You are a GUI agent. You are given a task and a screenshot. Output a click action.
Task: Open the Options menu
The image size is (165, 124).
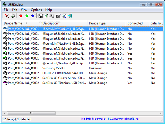(x=36, y=10)
